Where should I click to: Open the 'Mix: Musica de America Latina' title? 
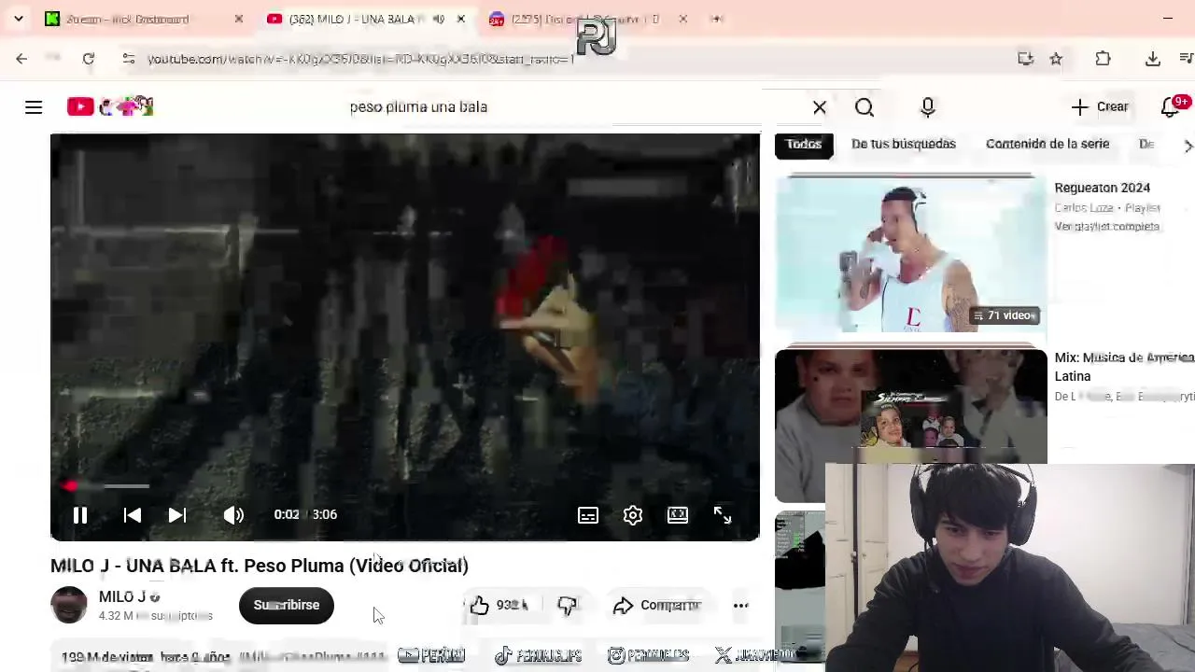pyautogui.click(x=1124, y=367)
